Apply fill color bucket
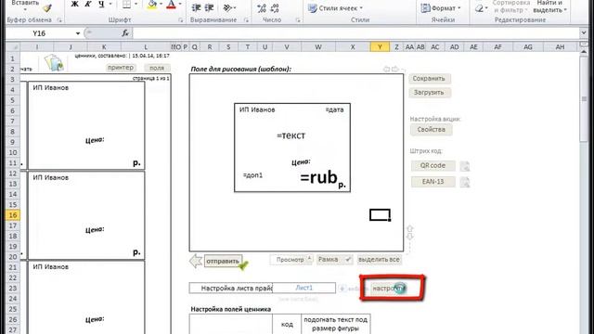 pos(152,5)
